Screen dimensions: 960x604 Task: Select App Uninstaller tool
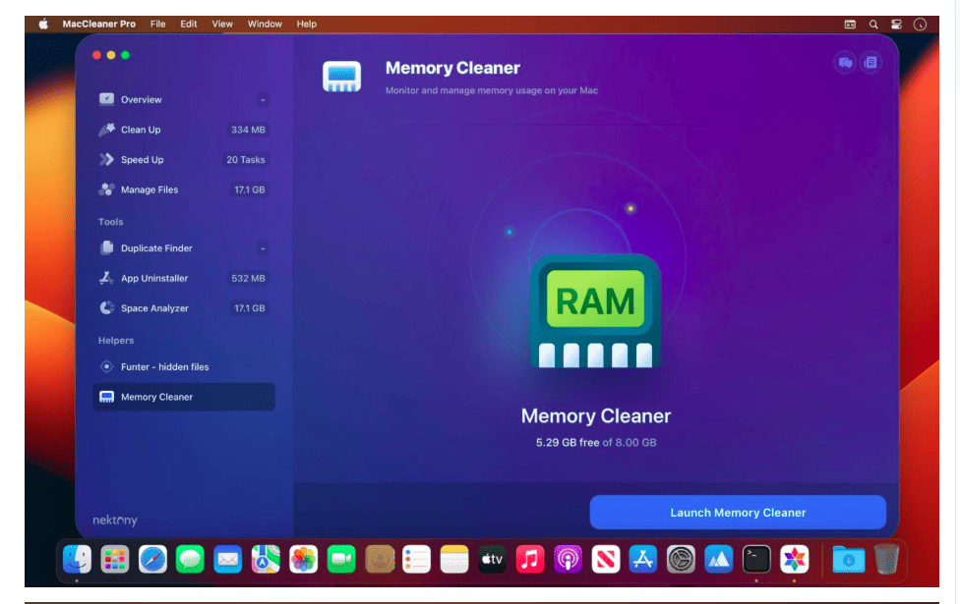coord(184,278)
